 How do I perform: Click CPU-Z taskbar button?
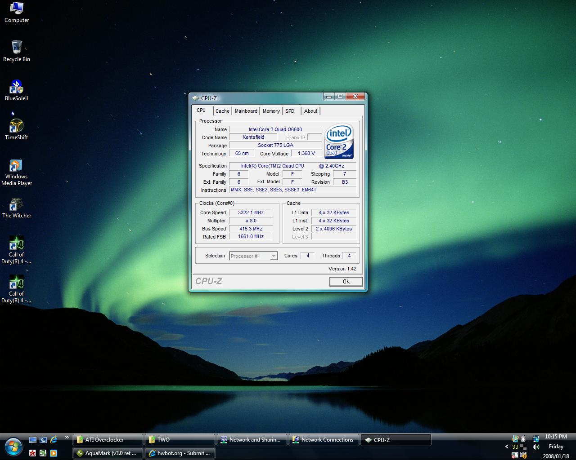[x=396, y=440]
